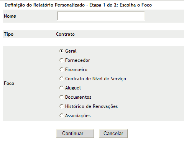Click the Contrato type value text
The height and width of the screenshot is (144, 184).
point(65,34)
